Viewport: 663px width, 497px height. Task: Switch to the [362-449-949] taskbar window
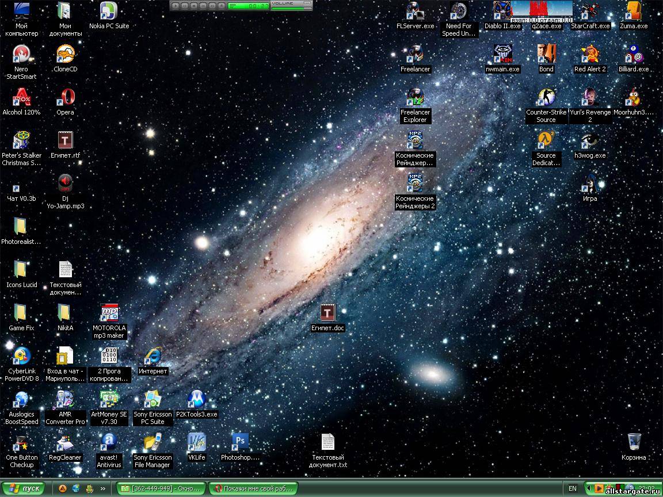[161, 488]
